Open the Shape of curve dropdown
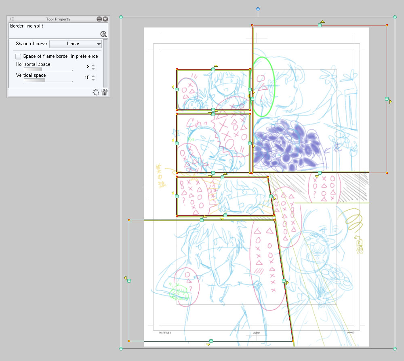404x361 pixels. [76, 44]
